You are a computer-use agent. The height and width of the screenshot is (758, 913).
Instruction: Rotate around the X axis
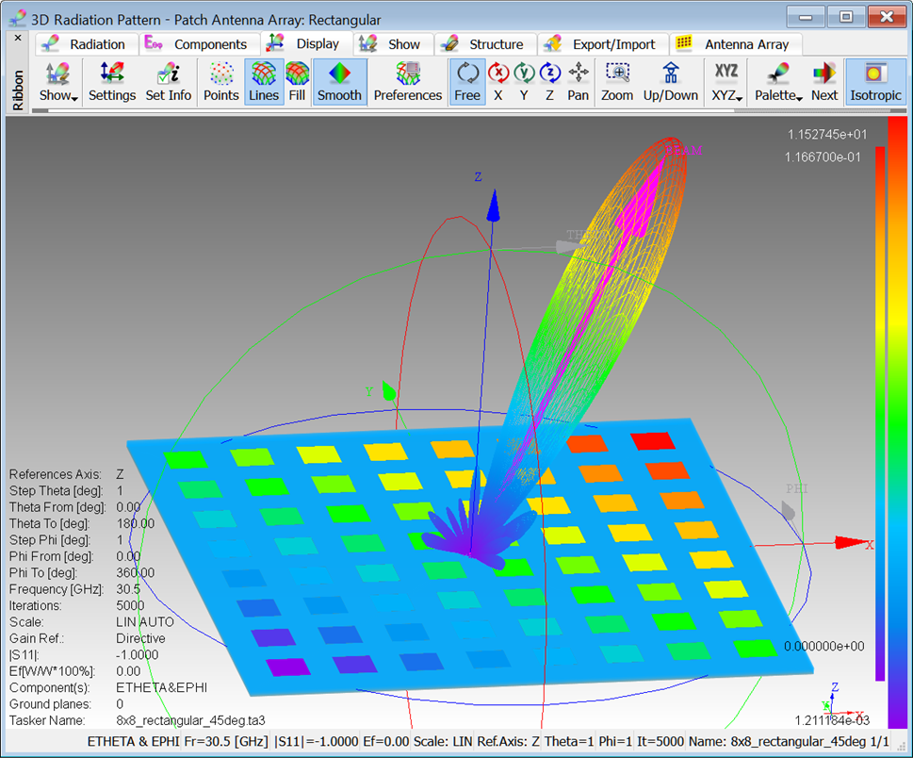498,82
